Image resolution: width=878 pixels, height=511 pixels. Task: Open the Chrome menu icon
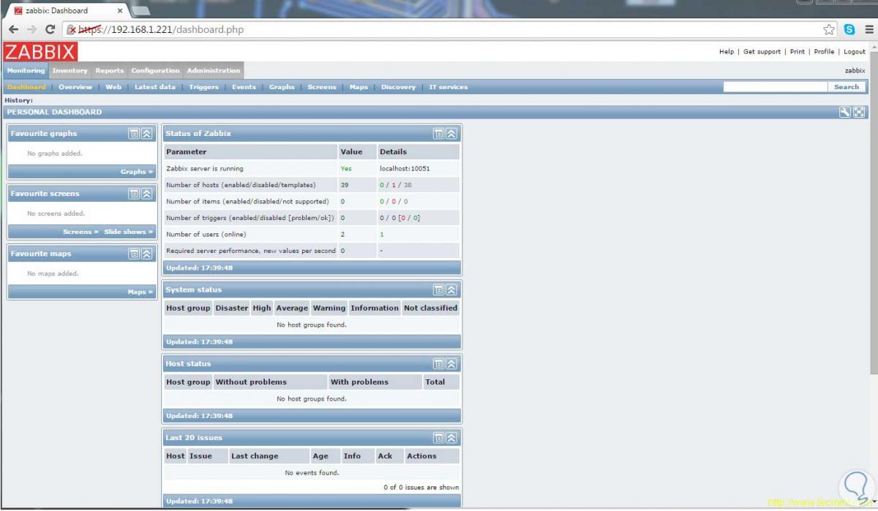868,29
